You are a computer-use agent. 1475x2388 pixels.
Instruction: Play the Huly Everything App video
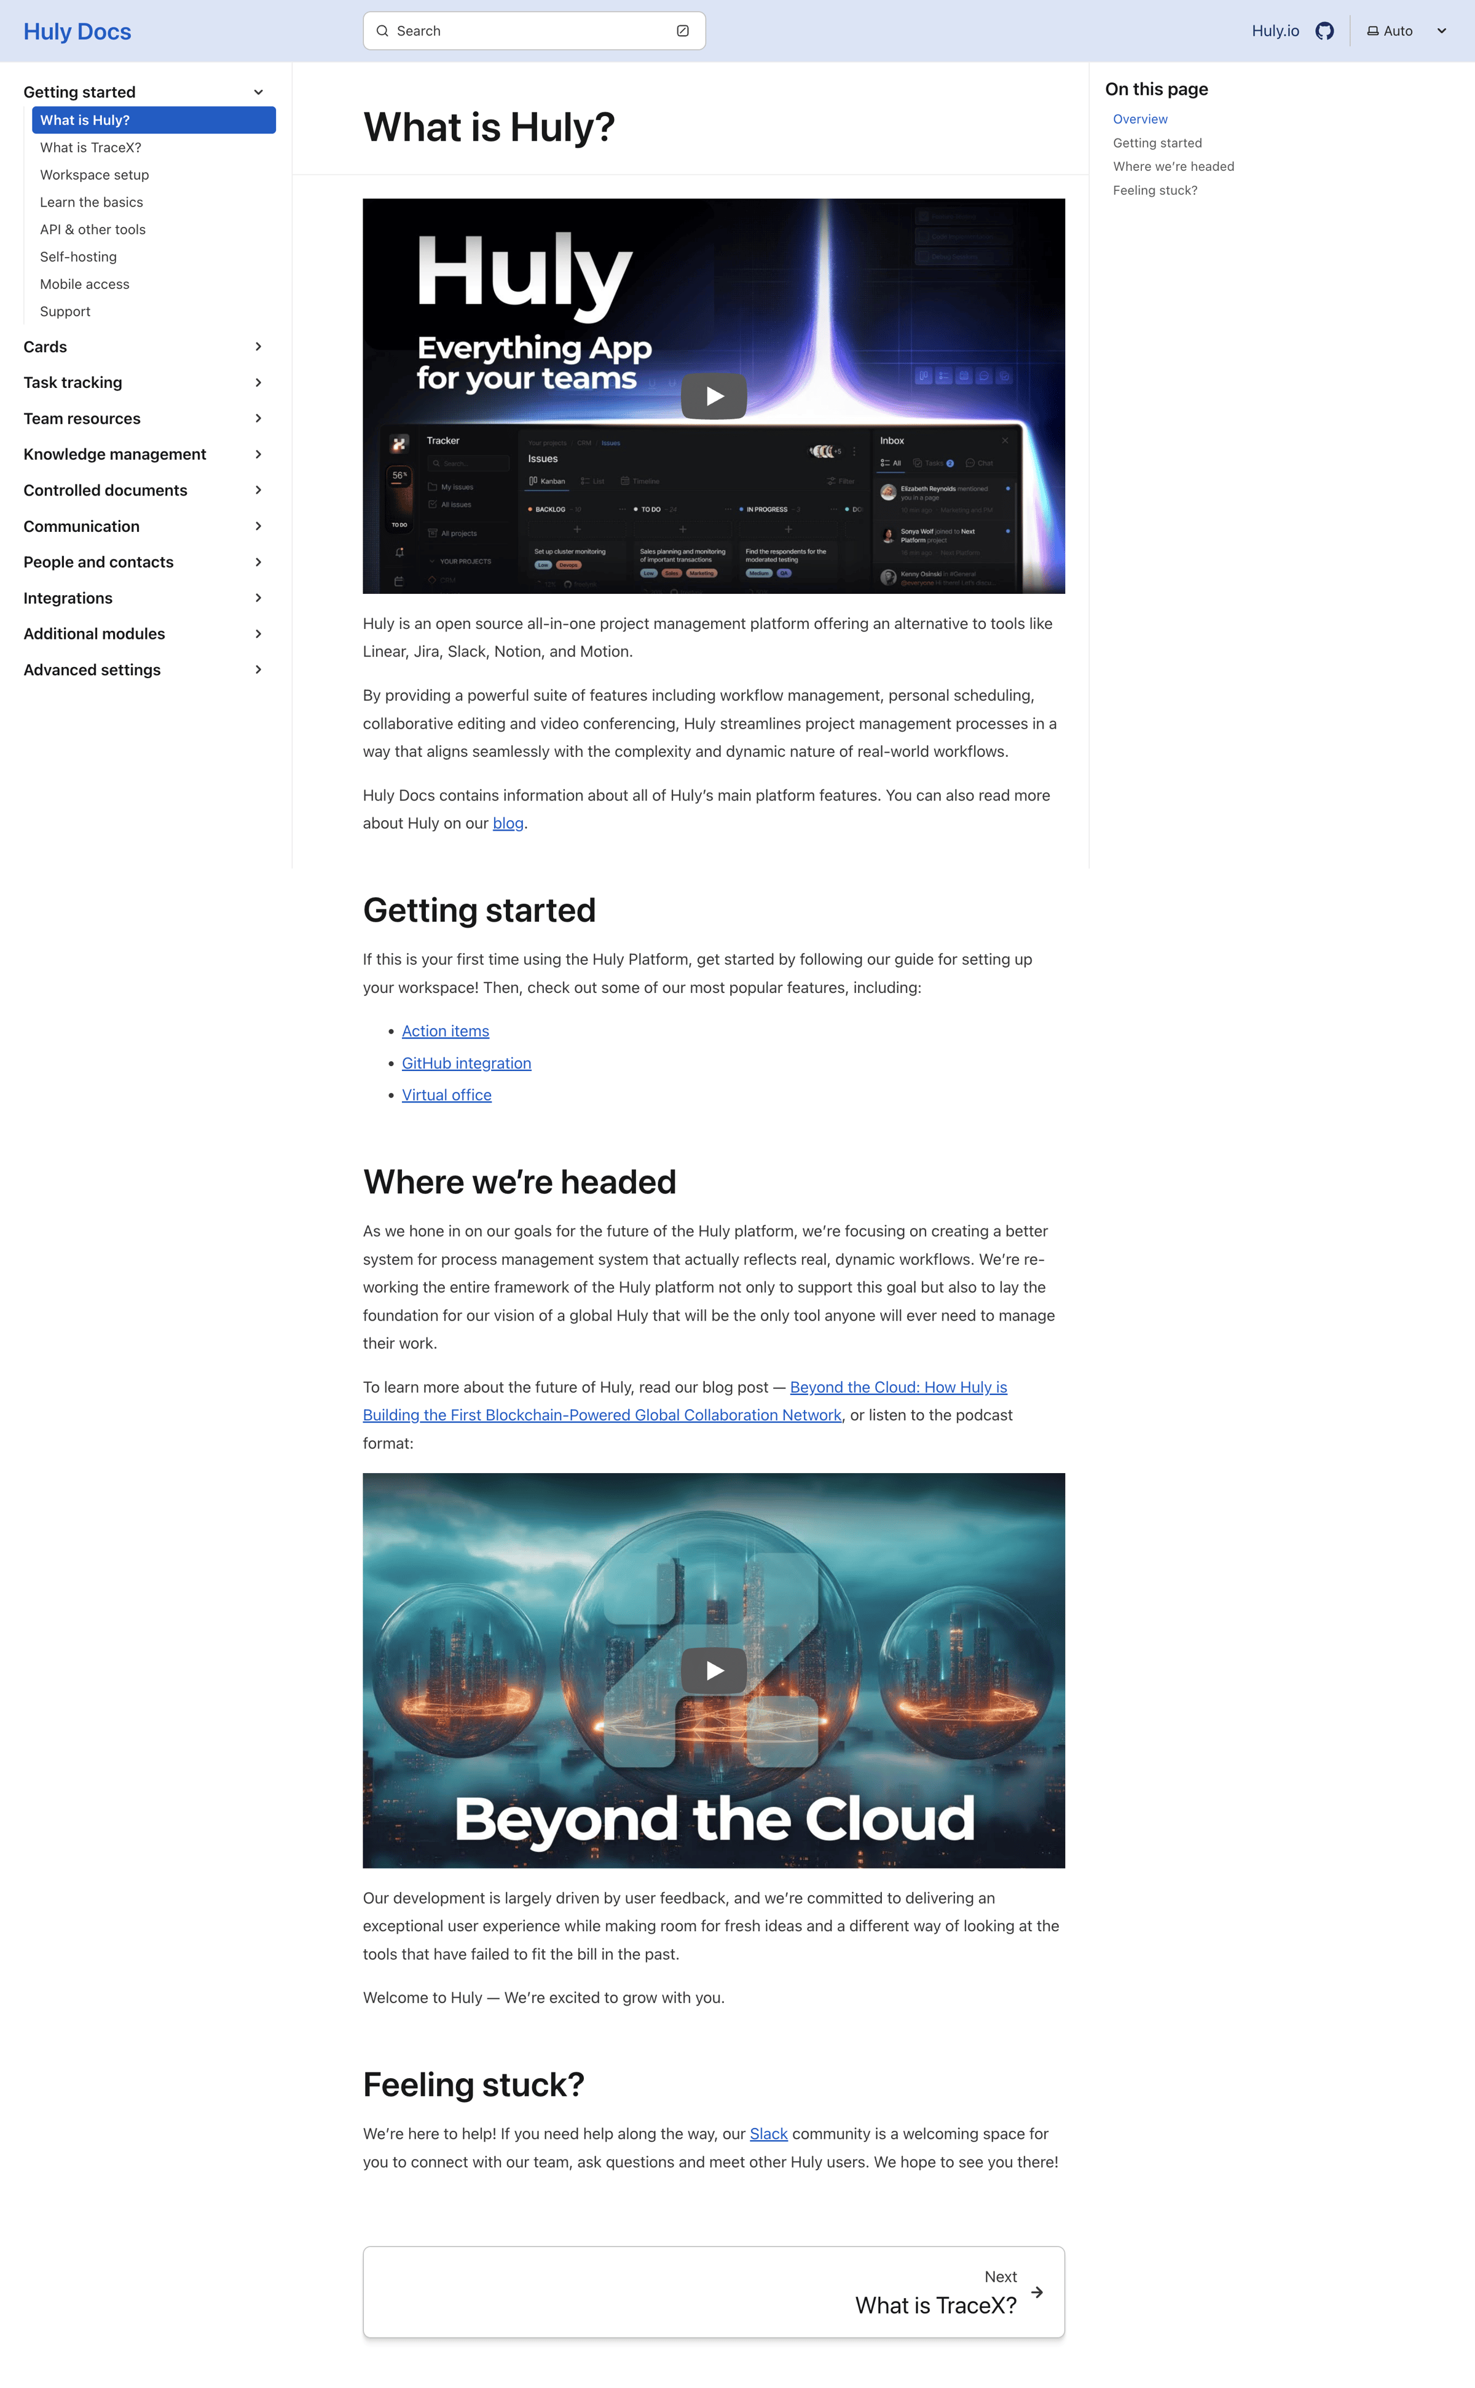(714, 396)
